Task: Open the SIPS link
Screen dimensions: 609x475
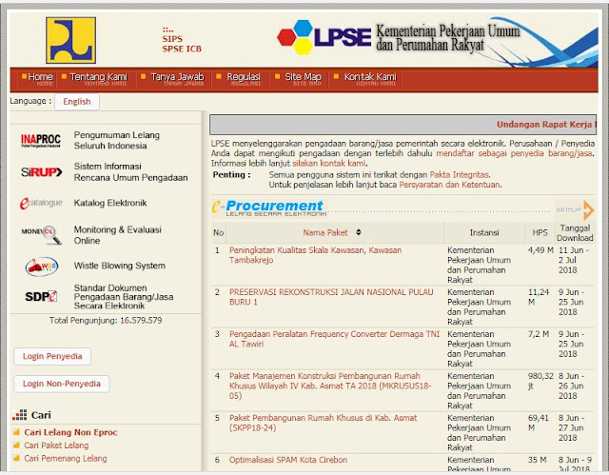Action: coord(172,39)
